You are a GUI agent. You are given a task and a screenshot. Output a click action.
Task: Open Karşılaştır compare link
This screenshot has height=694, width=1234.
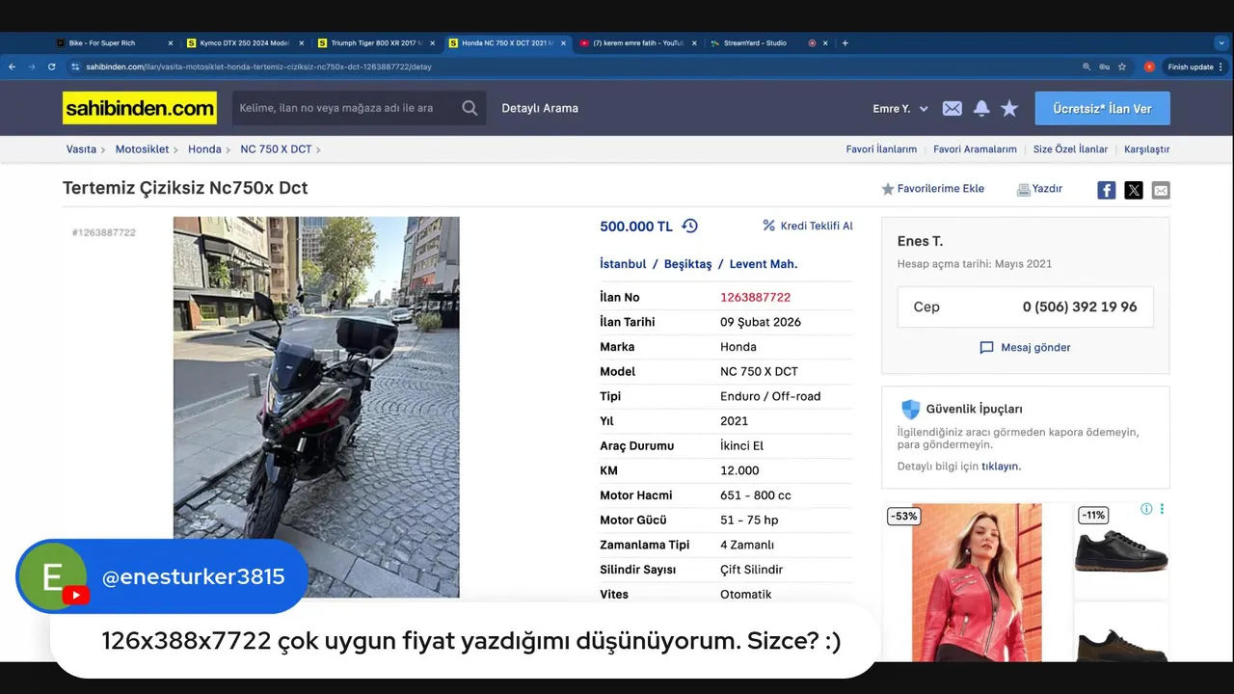pos(1146,149)
